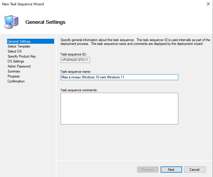Click the Progress step in sidebar

(14, 76)
